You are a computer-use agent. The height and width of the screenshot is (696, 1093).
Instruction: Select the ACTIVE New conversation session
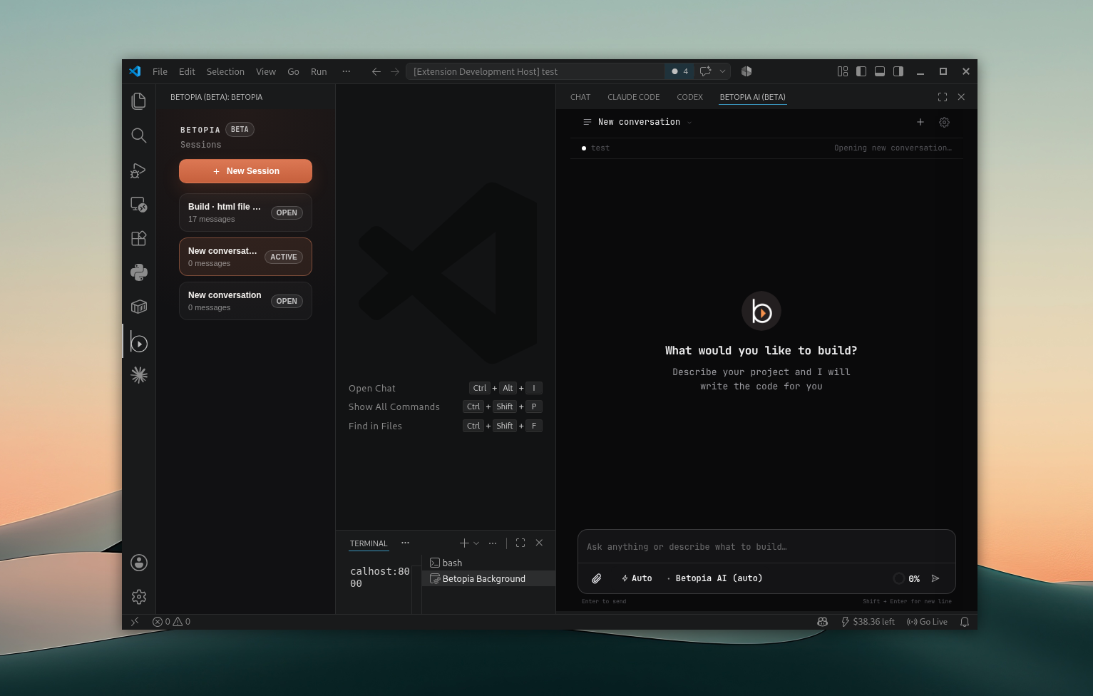(x=245, y=257)
